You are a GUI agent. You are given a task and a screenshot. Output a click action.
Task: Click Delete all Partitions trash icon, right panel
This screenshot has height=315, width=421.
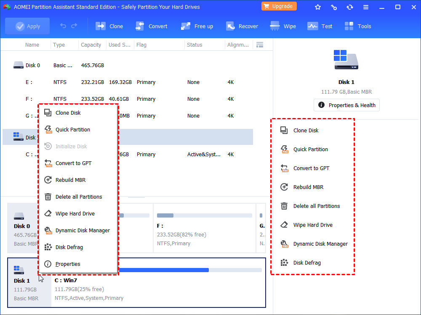pyautogui.click(x=284, y=206)
